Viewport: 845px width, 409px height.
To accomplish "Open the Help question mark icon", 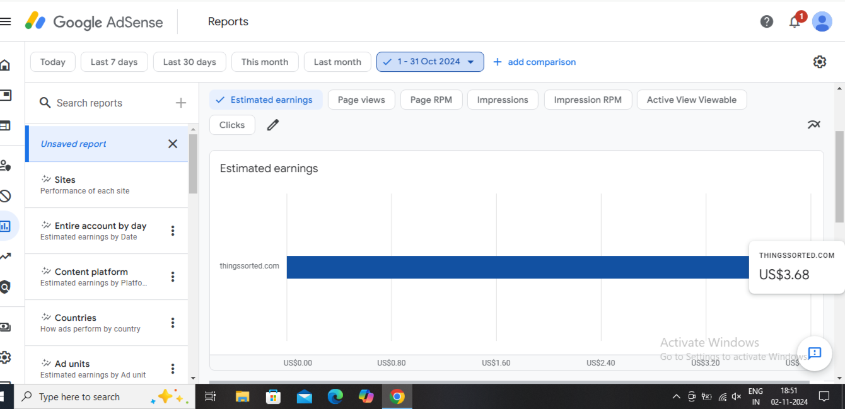I will [x=767, y=21].
